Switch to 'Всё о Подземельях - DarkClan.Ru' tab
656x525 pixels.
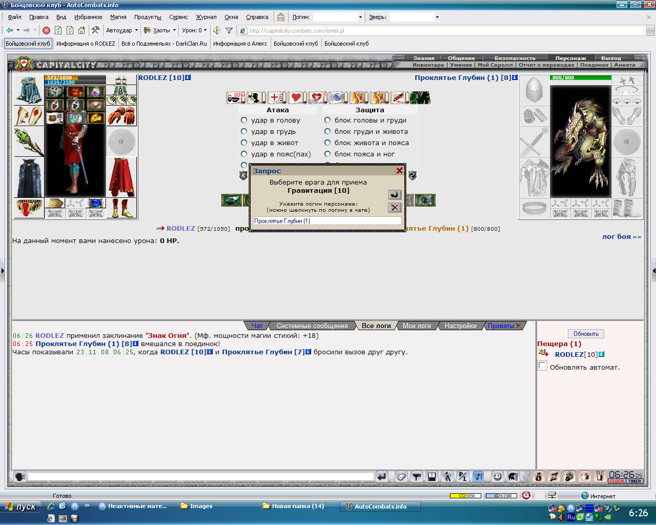point(164,44)
